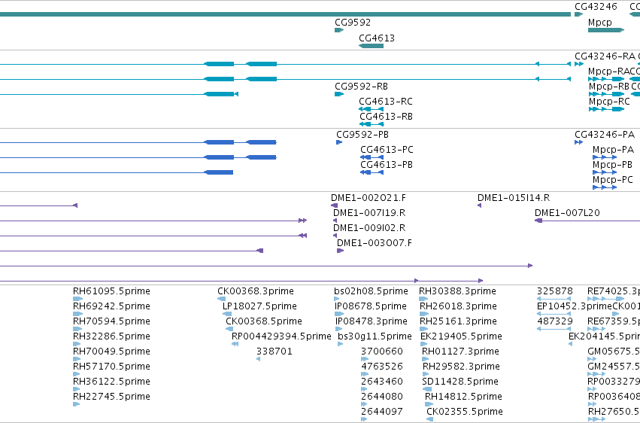Select the Mpcp-PB protein label
This screenshot has width=640, height=423.
(x=612, y=165)
